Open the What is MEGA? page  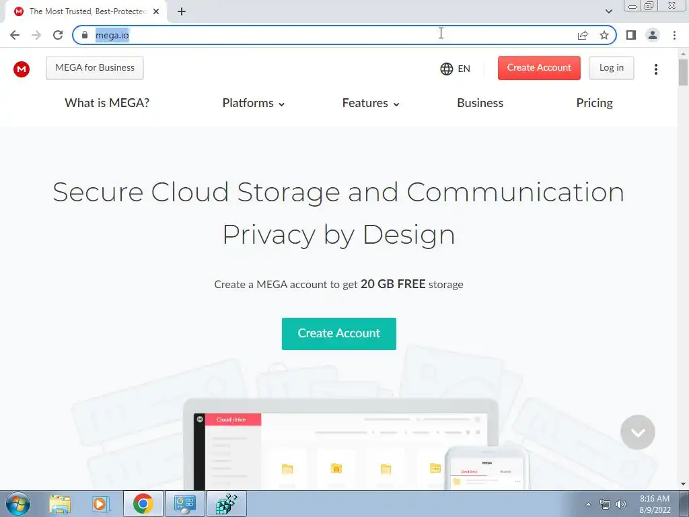107,103
